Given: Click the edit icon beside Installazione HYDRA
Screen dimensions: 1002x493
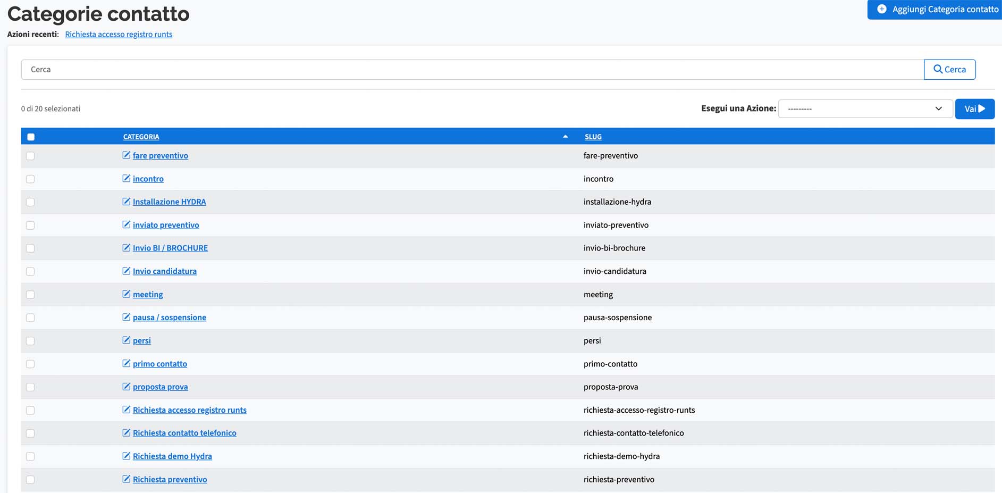Looking at the screenshot, I should click(x=126, y=202).
